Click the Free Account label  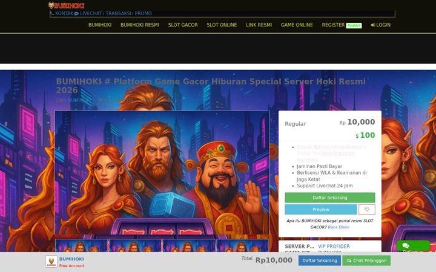coord(71,266)
